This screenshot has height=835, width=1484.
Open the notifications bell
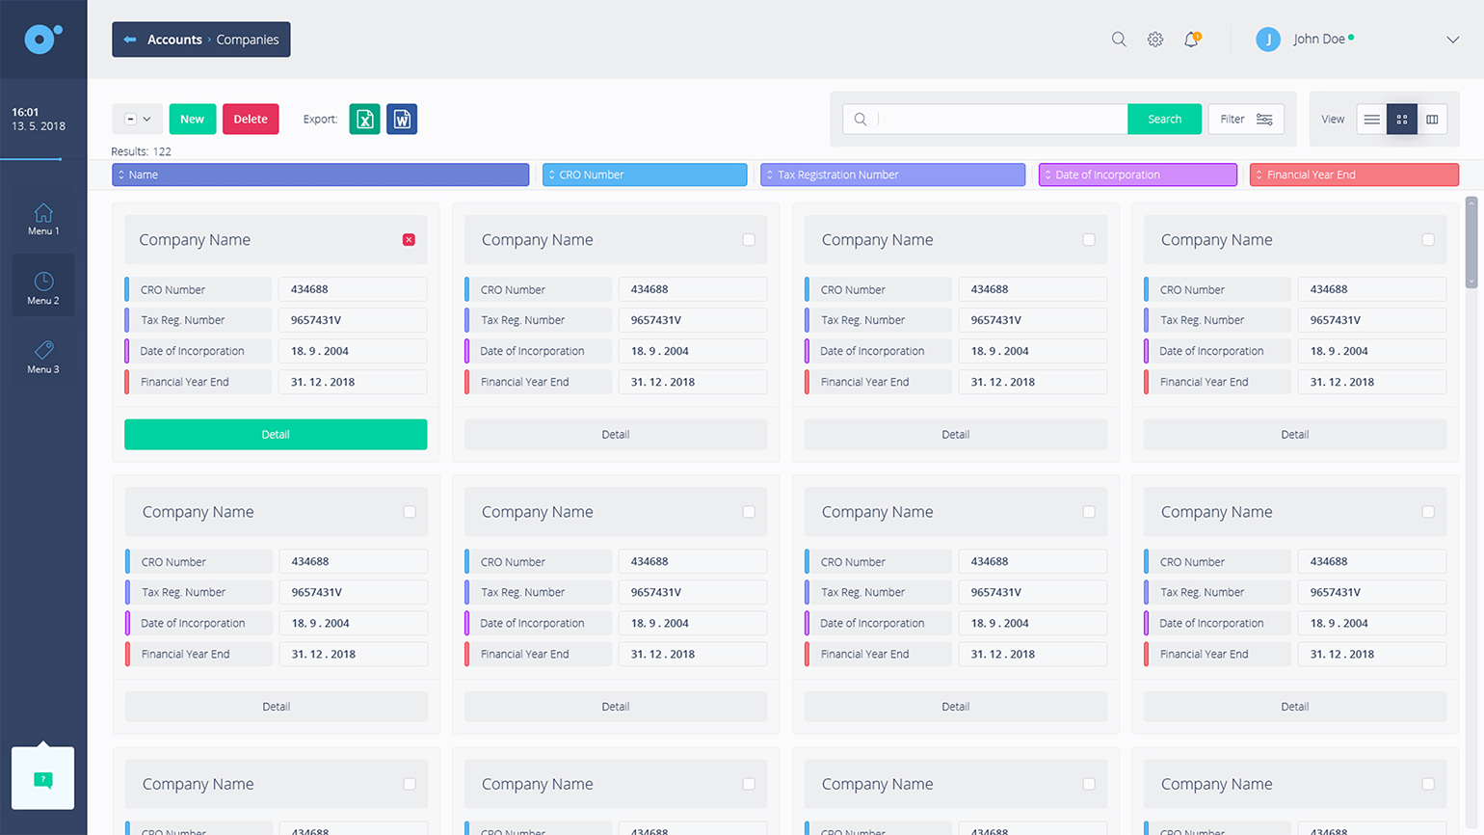coord(1192,40)
